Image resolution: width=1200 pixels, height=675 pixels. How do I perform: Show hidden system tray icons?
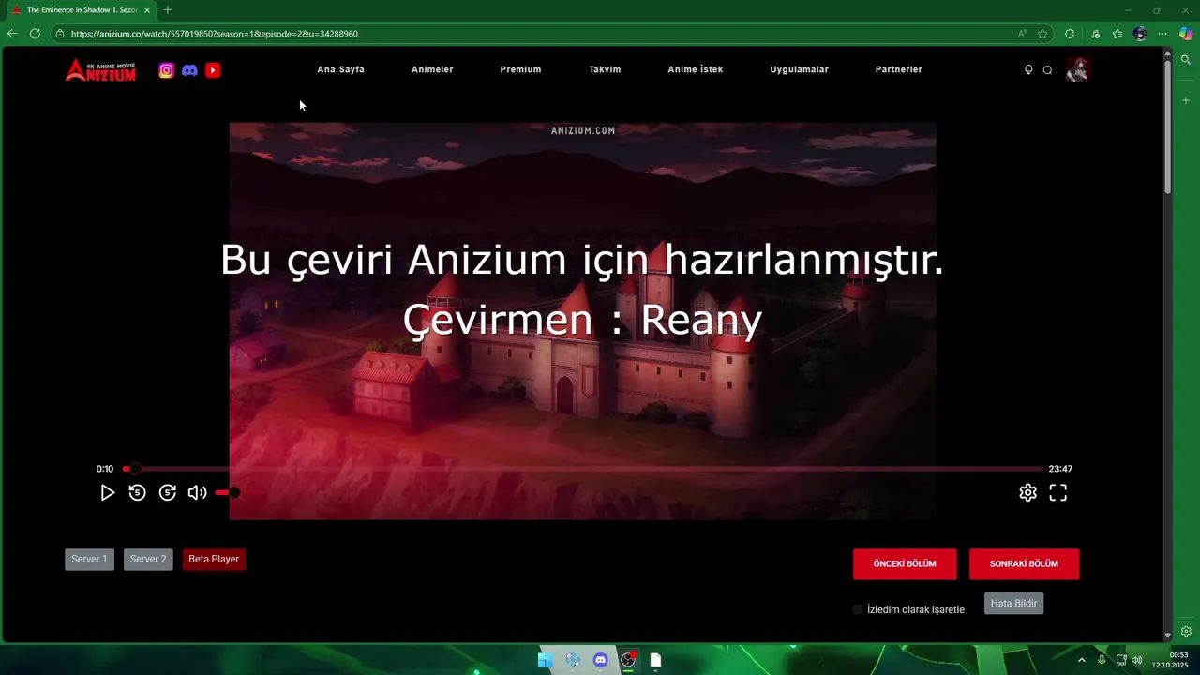click(1082, 660)
